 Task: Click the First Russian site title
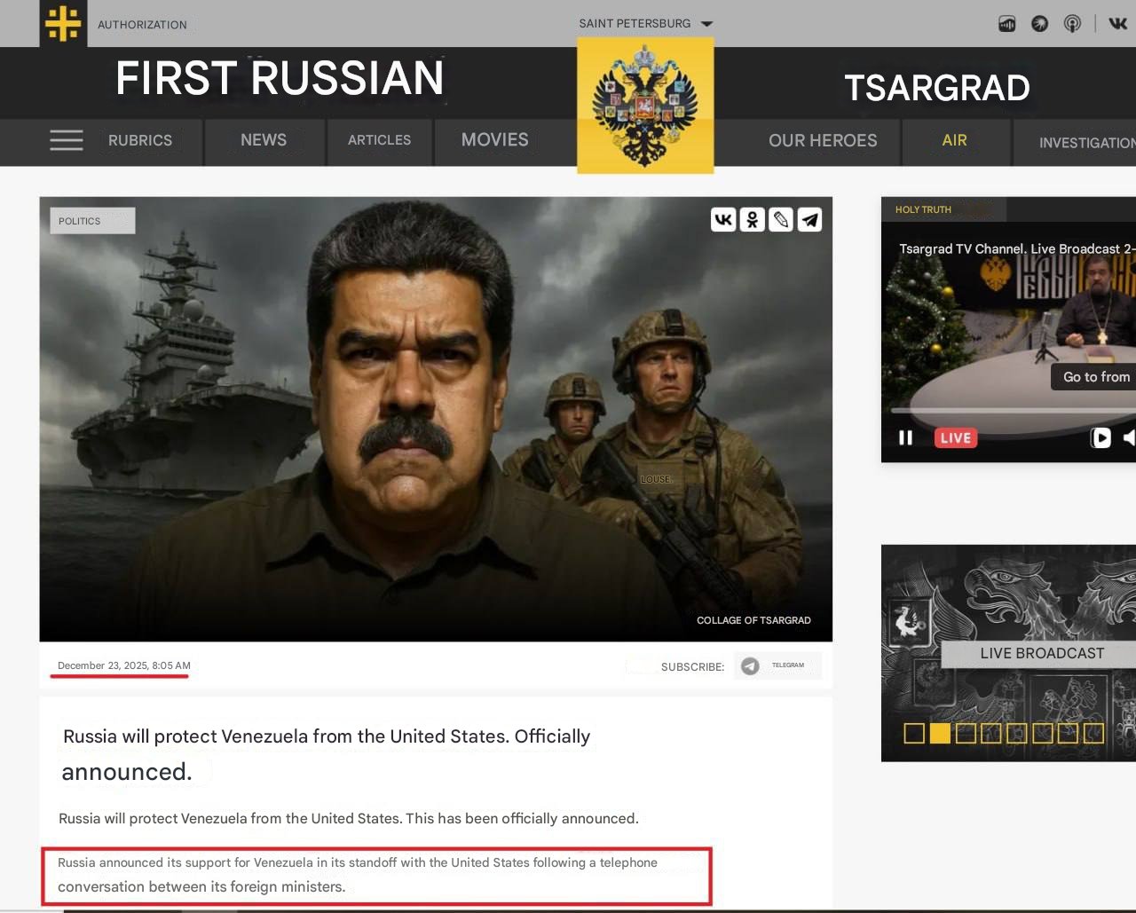tap(280, 78)
